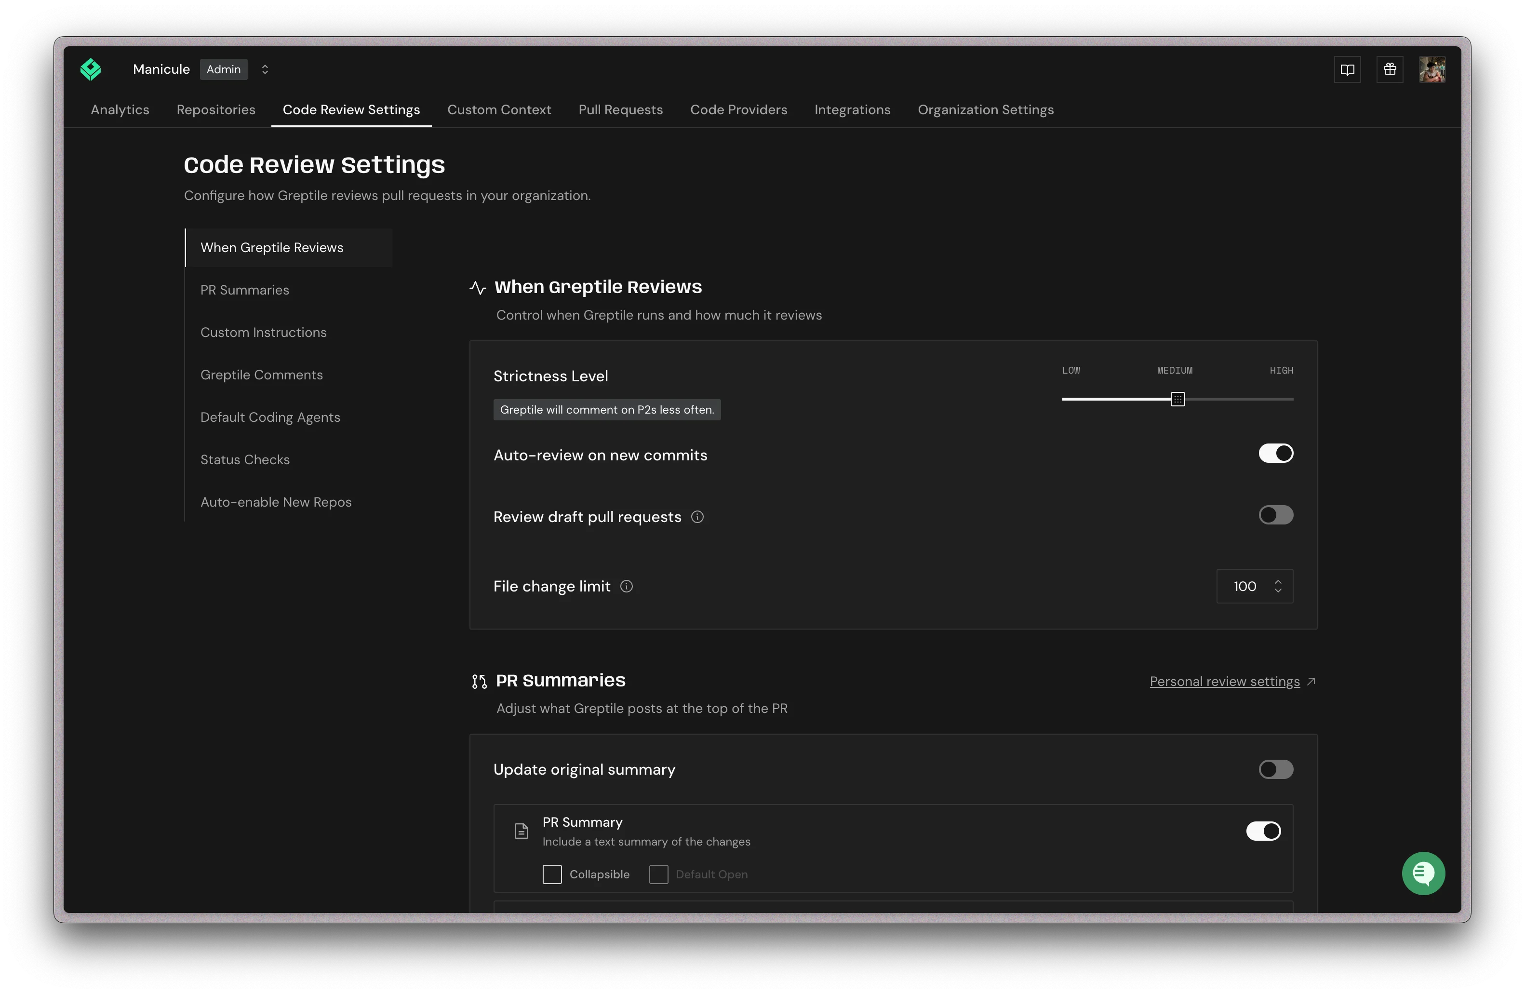1525x994 pixels.
Task: Click the PR Summary document icon
Action: (x=522, y=831)
